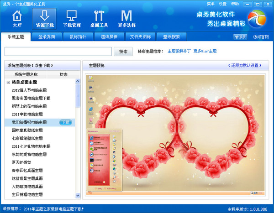Click the theme list scroll up arrow
274x213 pixels.
[78, 81]
